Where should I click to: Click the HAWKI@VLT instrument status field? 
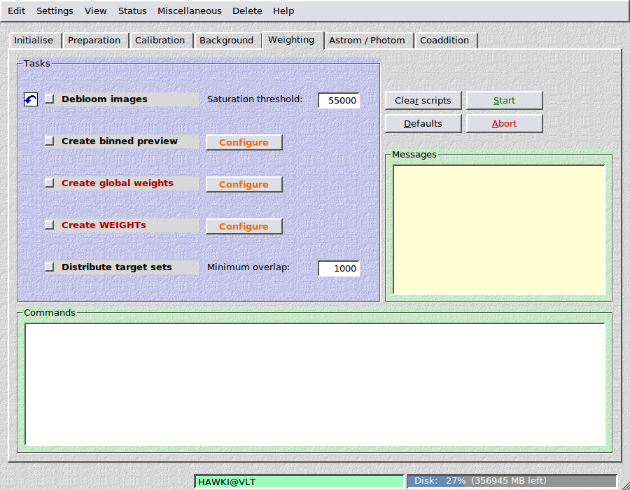coord(299,482)
